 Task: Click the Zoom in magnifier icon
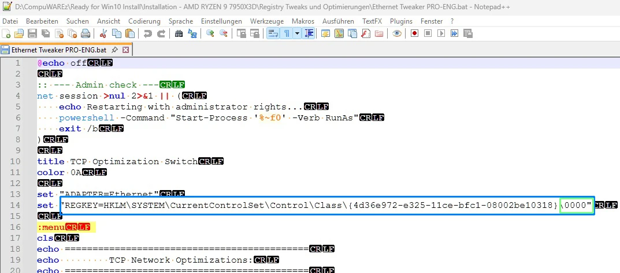(x=210, y=33)
